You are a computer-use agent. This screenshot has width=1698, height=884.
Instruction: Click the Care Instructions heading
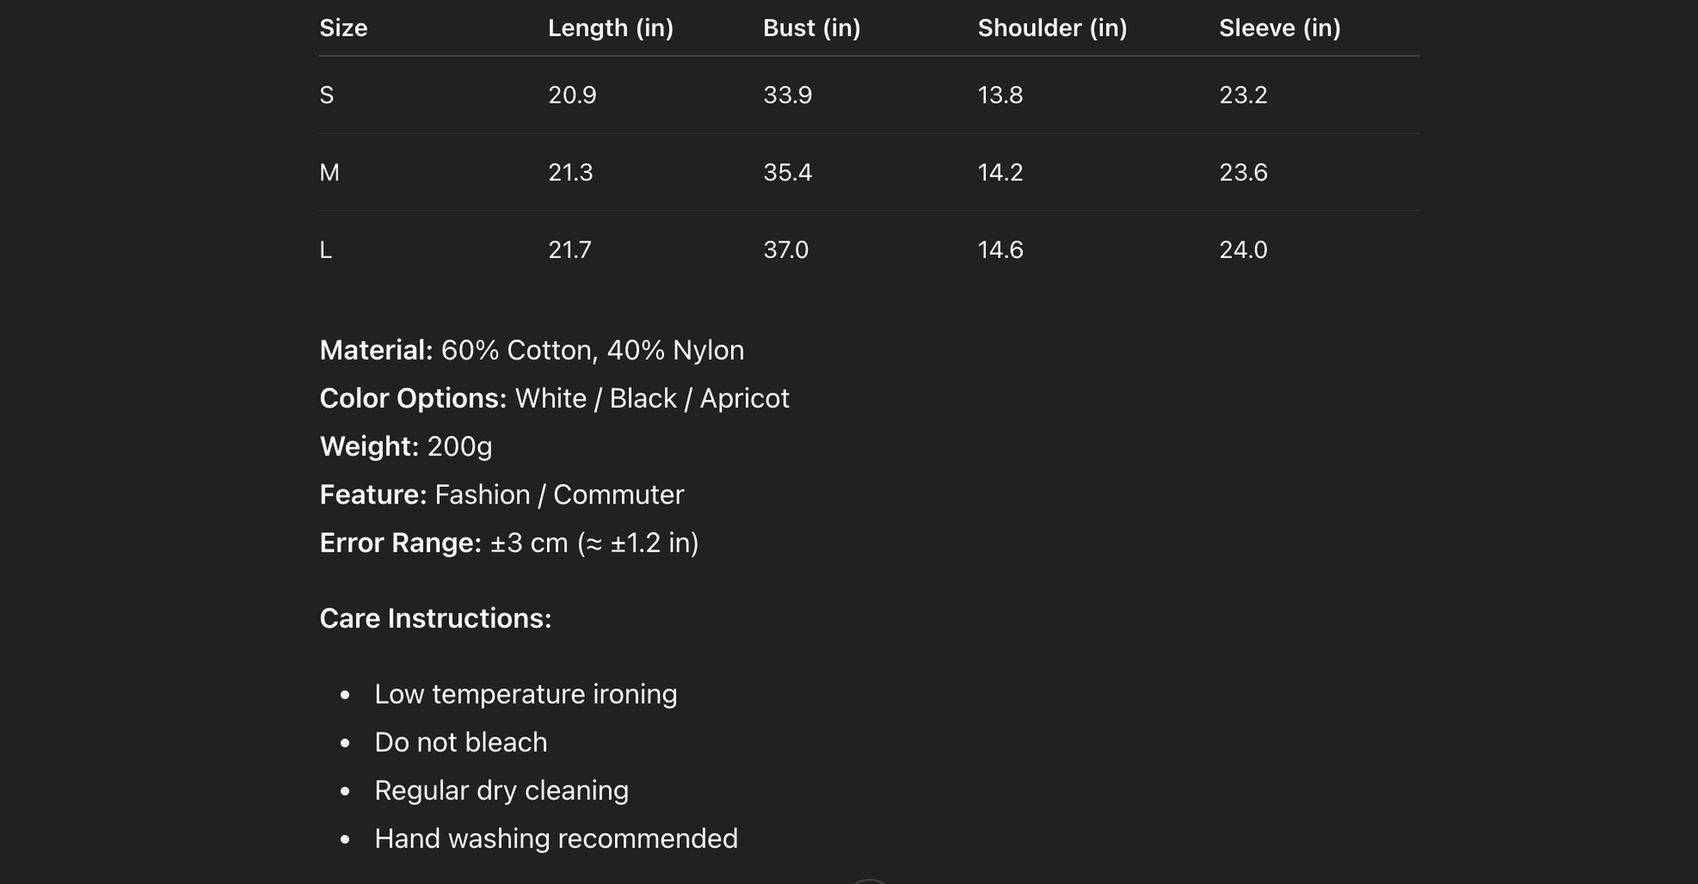coord(435,619)
